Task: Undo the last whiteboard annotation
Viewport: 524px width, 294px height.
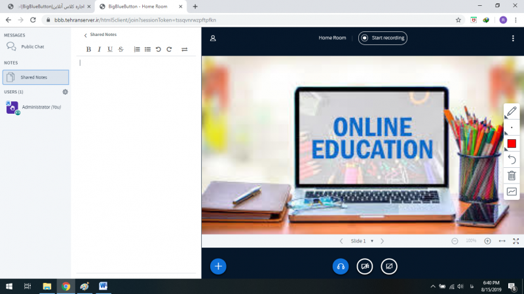Action: point(512,159)
